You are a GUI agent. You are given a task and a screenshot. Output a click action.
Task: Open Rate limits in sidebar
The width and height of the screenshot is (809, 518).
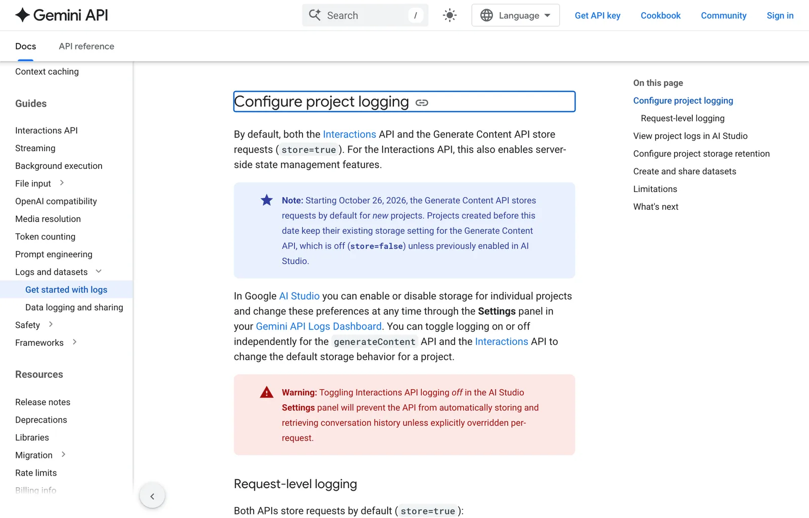tap(36, 473)
